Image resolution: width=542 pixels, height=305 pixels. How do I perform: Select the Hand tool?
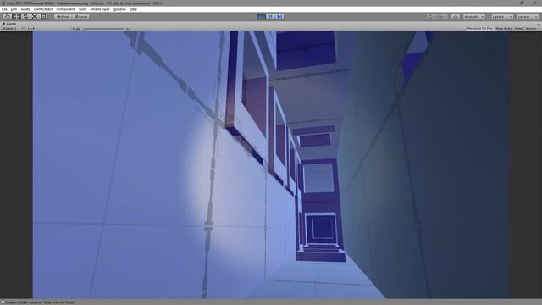7,17
